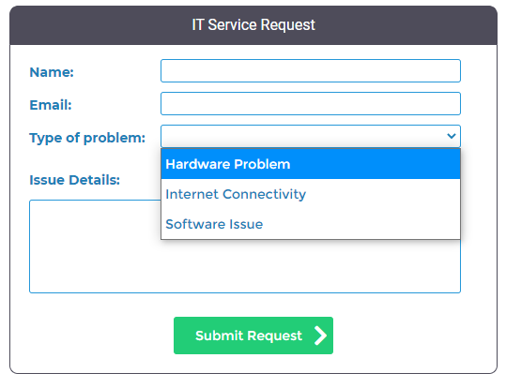
Task: Choose Internet Connectivity from the list
Action: point(311,194)
